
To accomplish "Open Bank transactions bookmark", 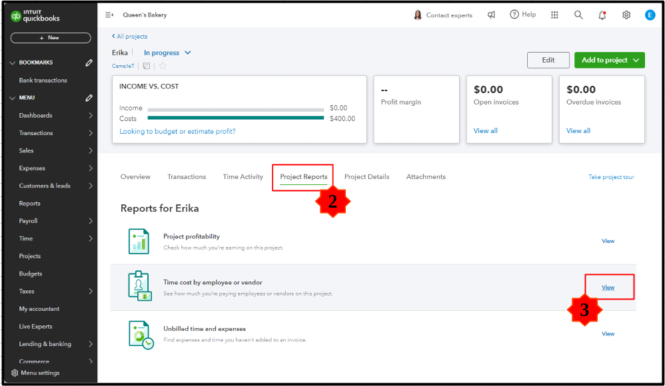I will point(43,80).
